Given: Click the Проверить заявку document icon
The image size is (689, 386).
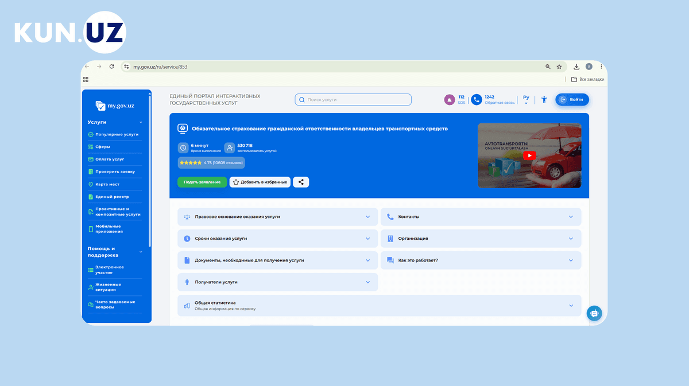Looking at the screenshot, I should [91, 171].
